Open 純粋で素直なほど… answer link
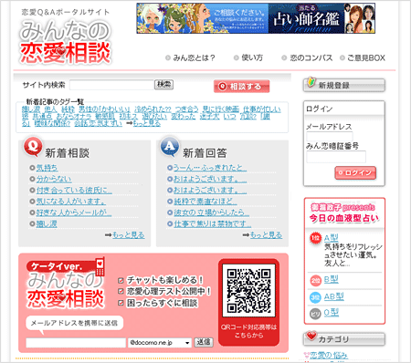The height and width of the screenshot is (363, 411). point(205,202)
